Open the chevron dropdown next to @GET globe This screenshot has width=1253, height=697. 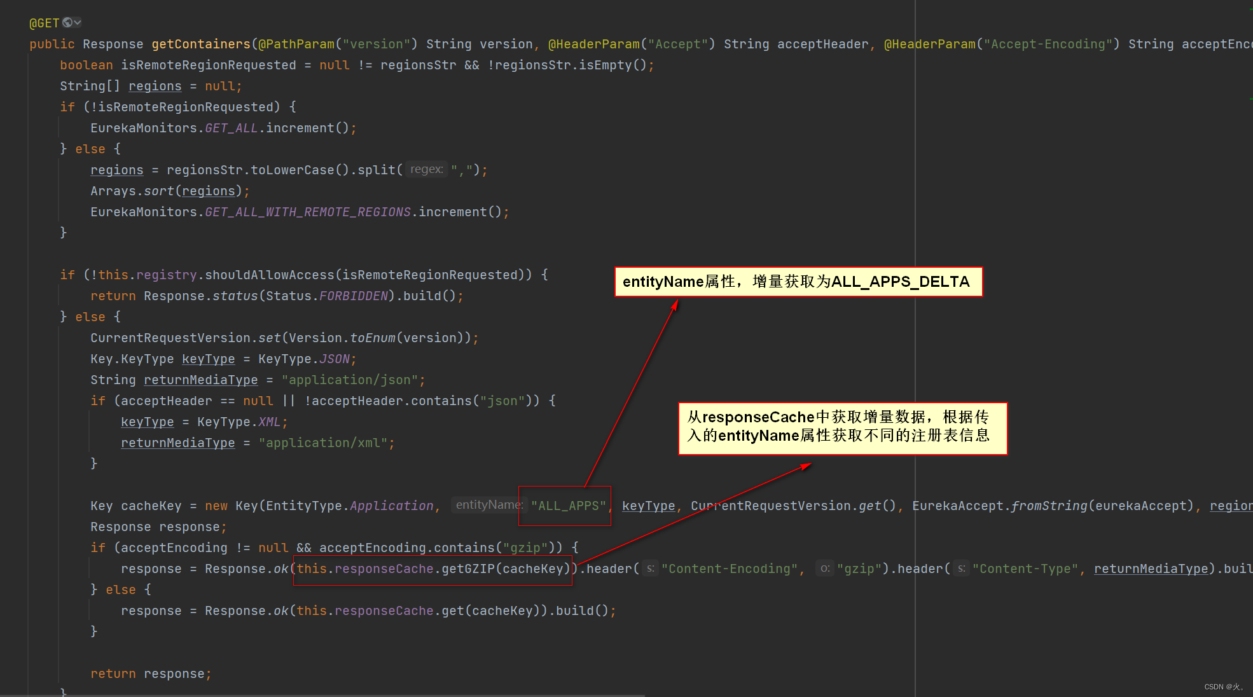[x=78, y=23]
